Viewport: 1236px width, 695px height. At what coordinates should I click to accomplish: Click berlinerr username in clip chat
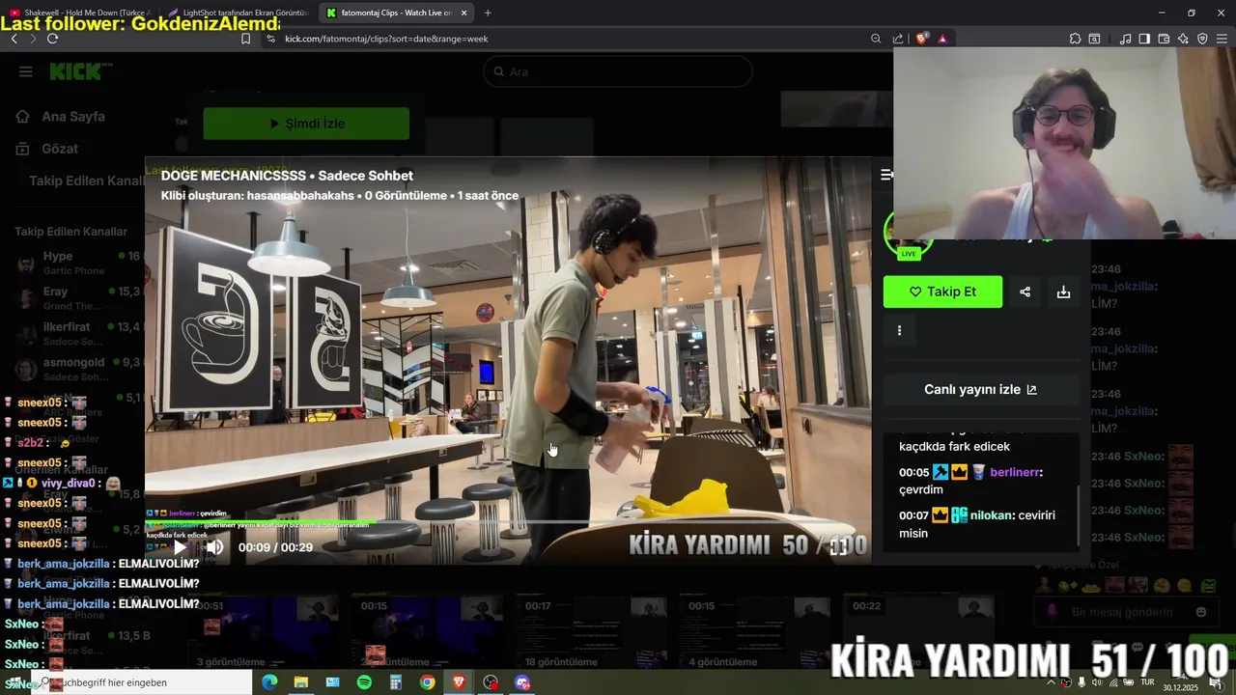click(x=1015, y=472)
